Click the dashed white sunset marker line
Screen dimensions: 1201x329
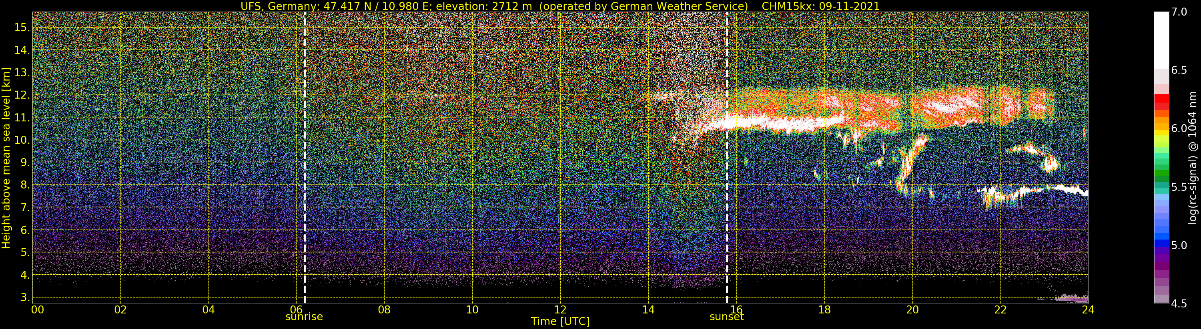pos(727,157)
